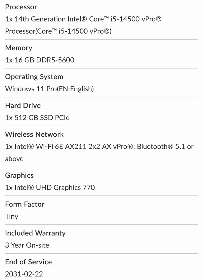Image resolution: width=203 pixels, height=280 pixels.
Task: Select the Tiny form factor value
Action: point(12,216)
